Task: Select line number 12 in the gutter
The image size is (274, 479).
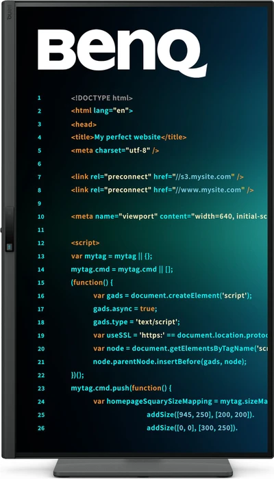Action: (41, 243)
